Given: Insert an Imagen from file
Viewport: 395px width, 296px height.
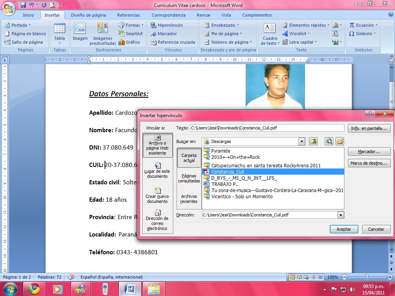Looking at the screenshot, I should (80, 32).
